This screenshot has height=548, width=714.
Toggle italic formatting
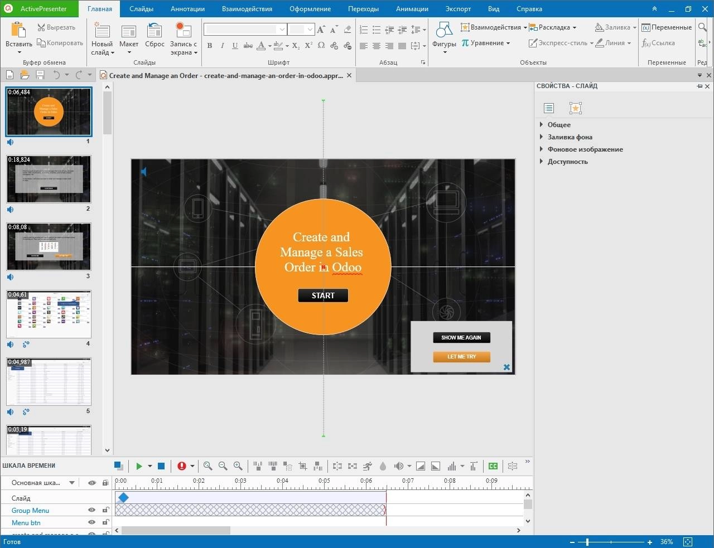pos(223,46)
